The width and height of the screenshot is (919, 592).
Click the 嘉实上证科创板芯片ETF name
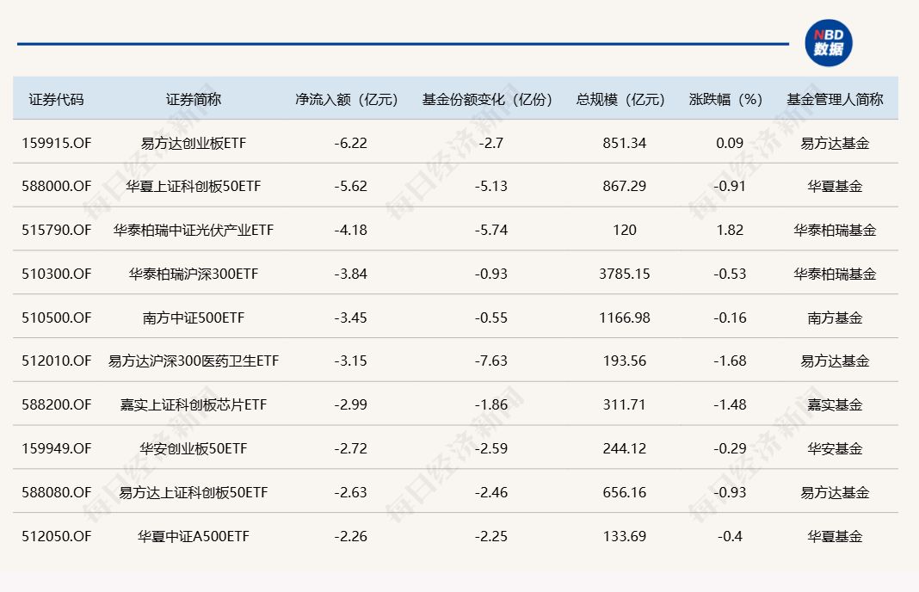click(x=194, y=404)
